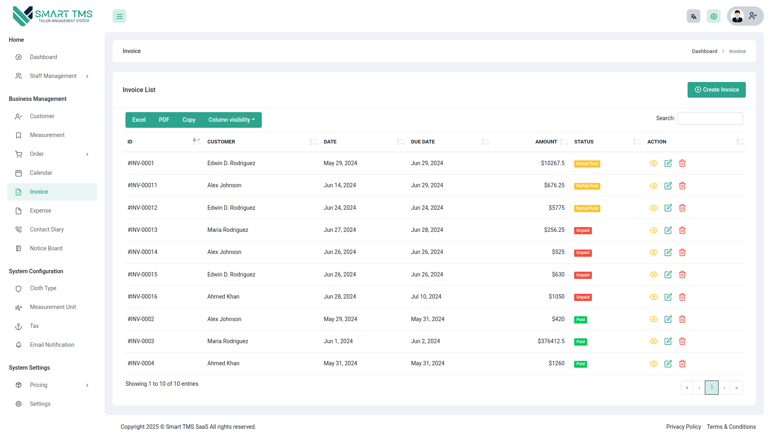Open the Expense page via its document icon
Image resolution: width=772 pixels, height=434 pixels.
[18, 211]
